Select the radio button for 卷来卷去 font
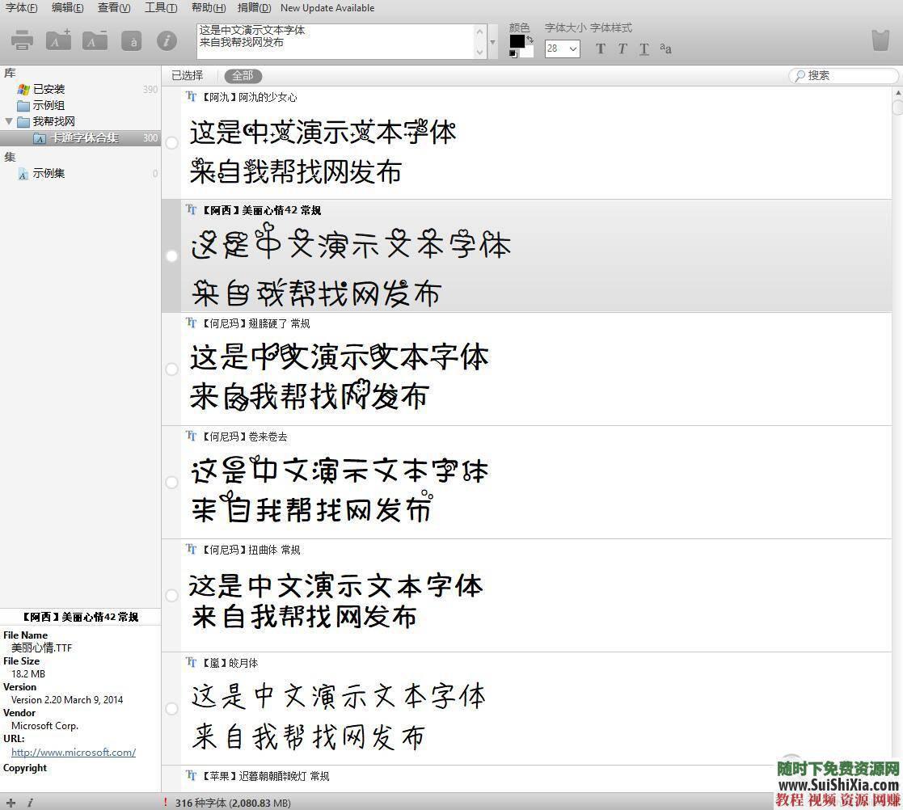 click(x=171, y=482)
